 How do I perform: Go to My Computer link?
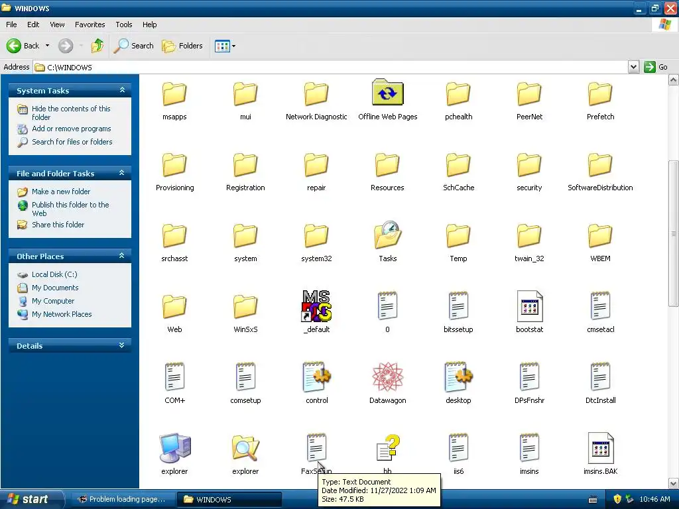click(53, 302)
